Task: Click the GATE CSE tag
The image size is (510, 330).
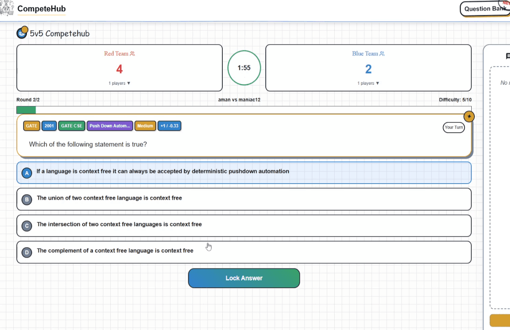Action: (72, 126)
